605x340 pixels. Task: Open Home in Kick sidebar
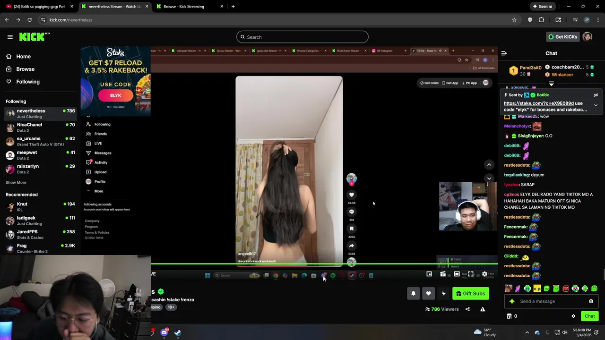pyautogui.click(x=23, y=56)
